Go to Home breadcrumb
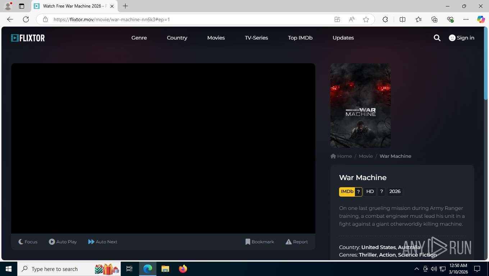The image size is (489, 276). 341,156
